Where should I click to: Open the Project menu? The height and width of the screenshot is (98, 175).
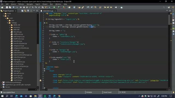coord(45,4)
